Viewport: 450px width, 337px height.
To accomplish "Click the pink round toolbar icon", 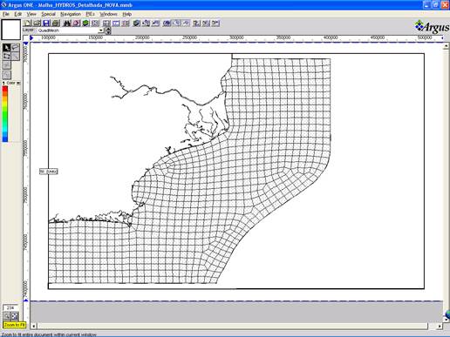I will [x=76, y=23].
